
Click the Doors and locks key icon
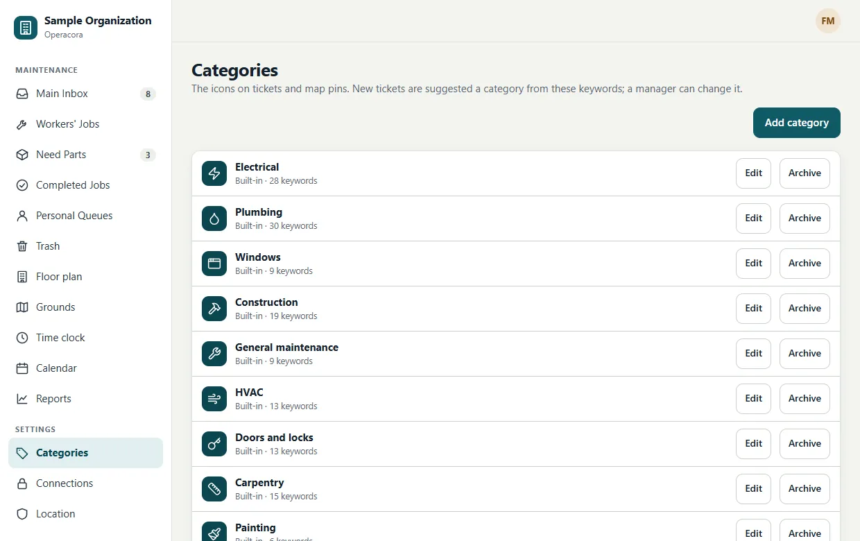tap(214, 444)
